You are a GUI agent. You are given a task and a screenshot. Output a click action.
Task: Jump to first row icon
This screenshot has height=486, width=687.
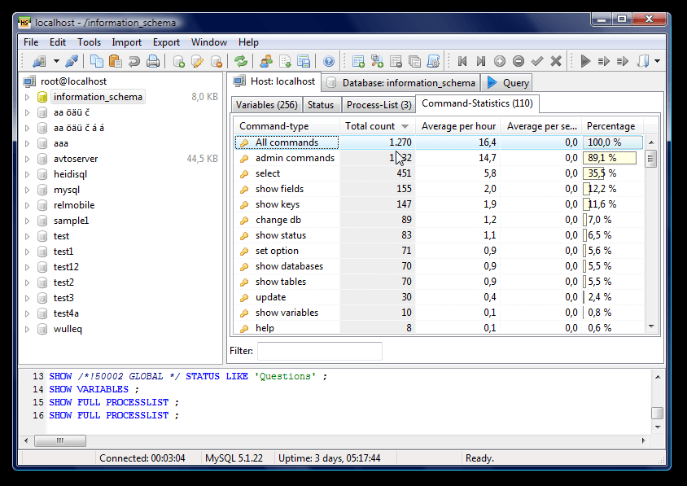tap(462, 61)
